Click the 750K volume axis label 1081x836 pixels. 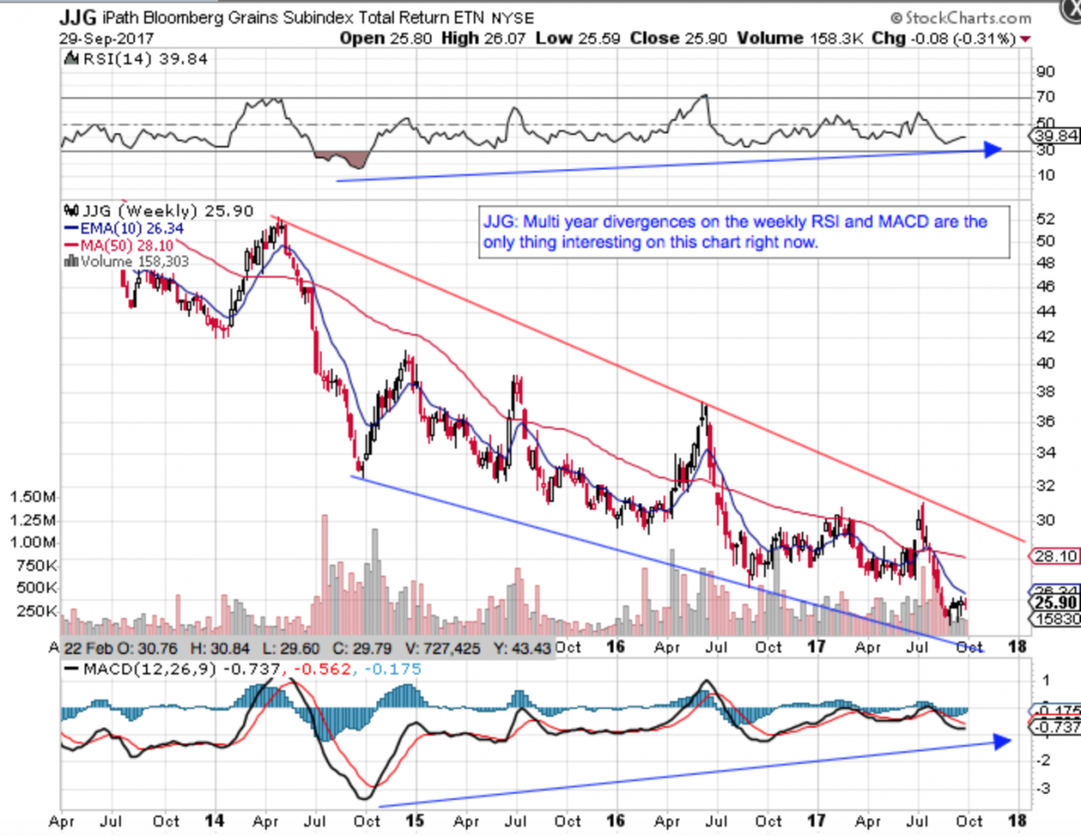pyautogui.click(x=35, y=566)
